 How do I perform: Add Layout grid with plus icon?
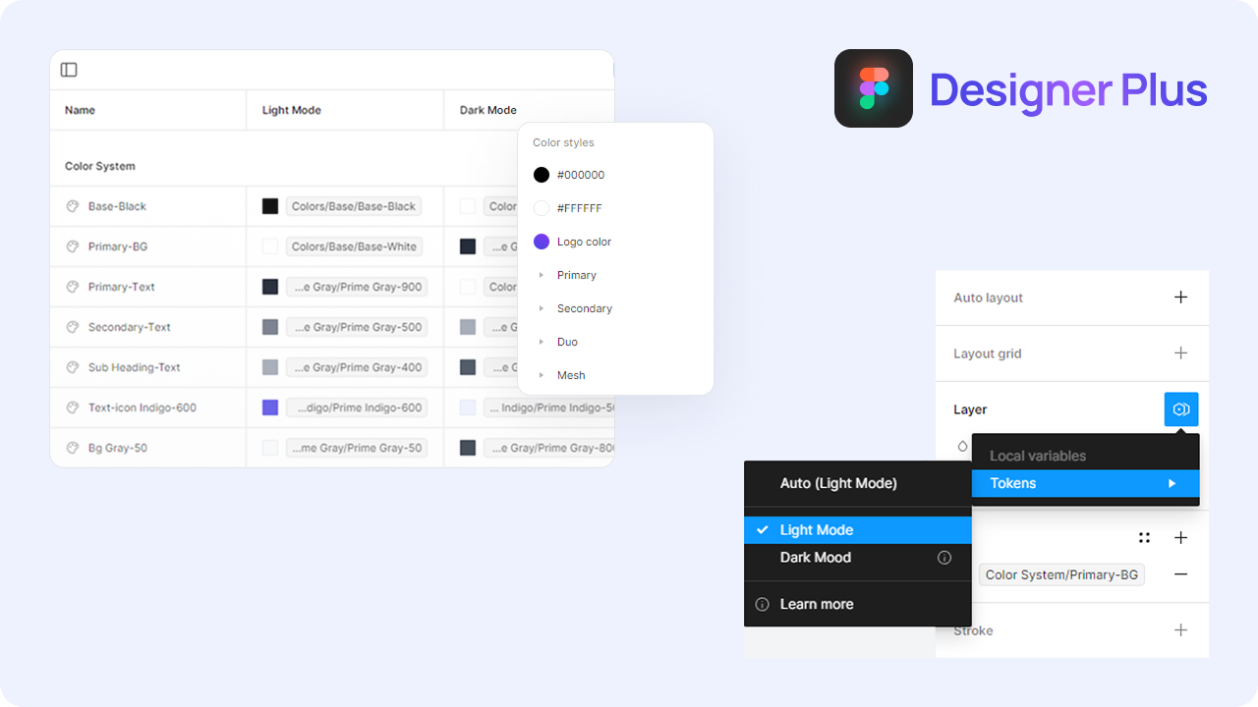tap(1181, 353)
